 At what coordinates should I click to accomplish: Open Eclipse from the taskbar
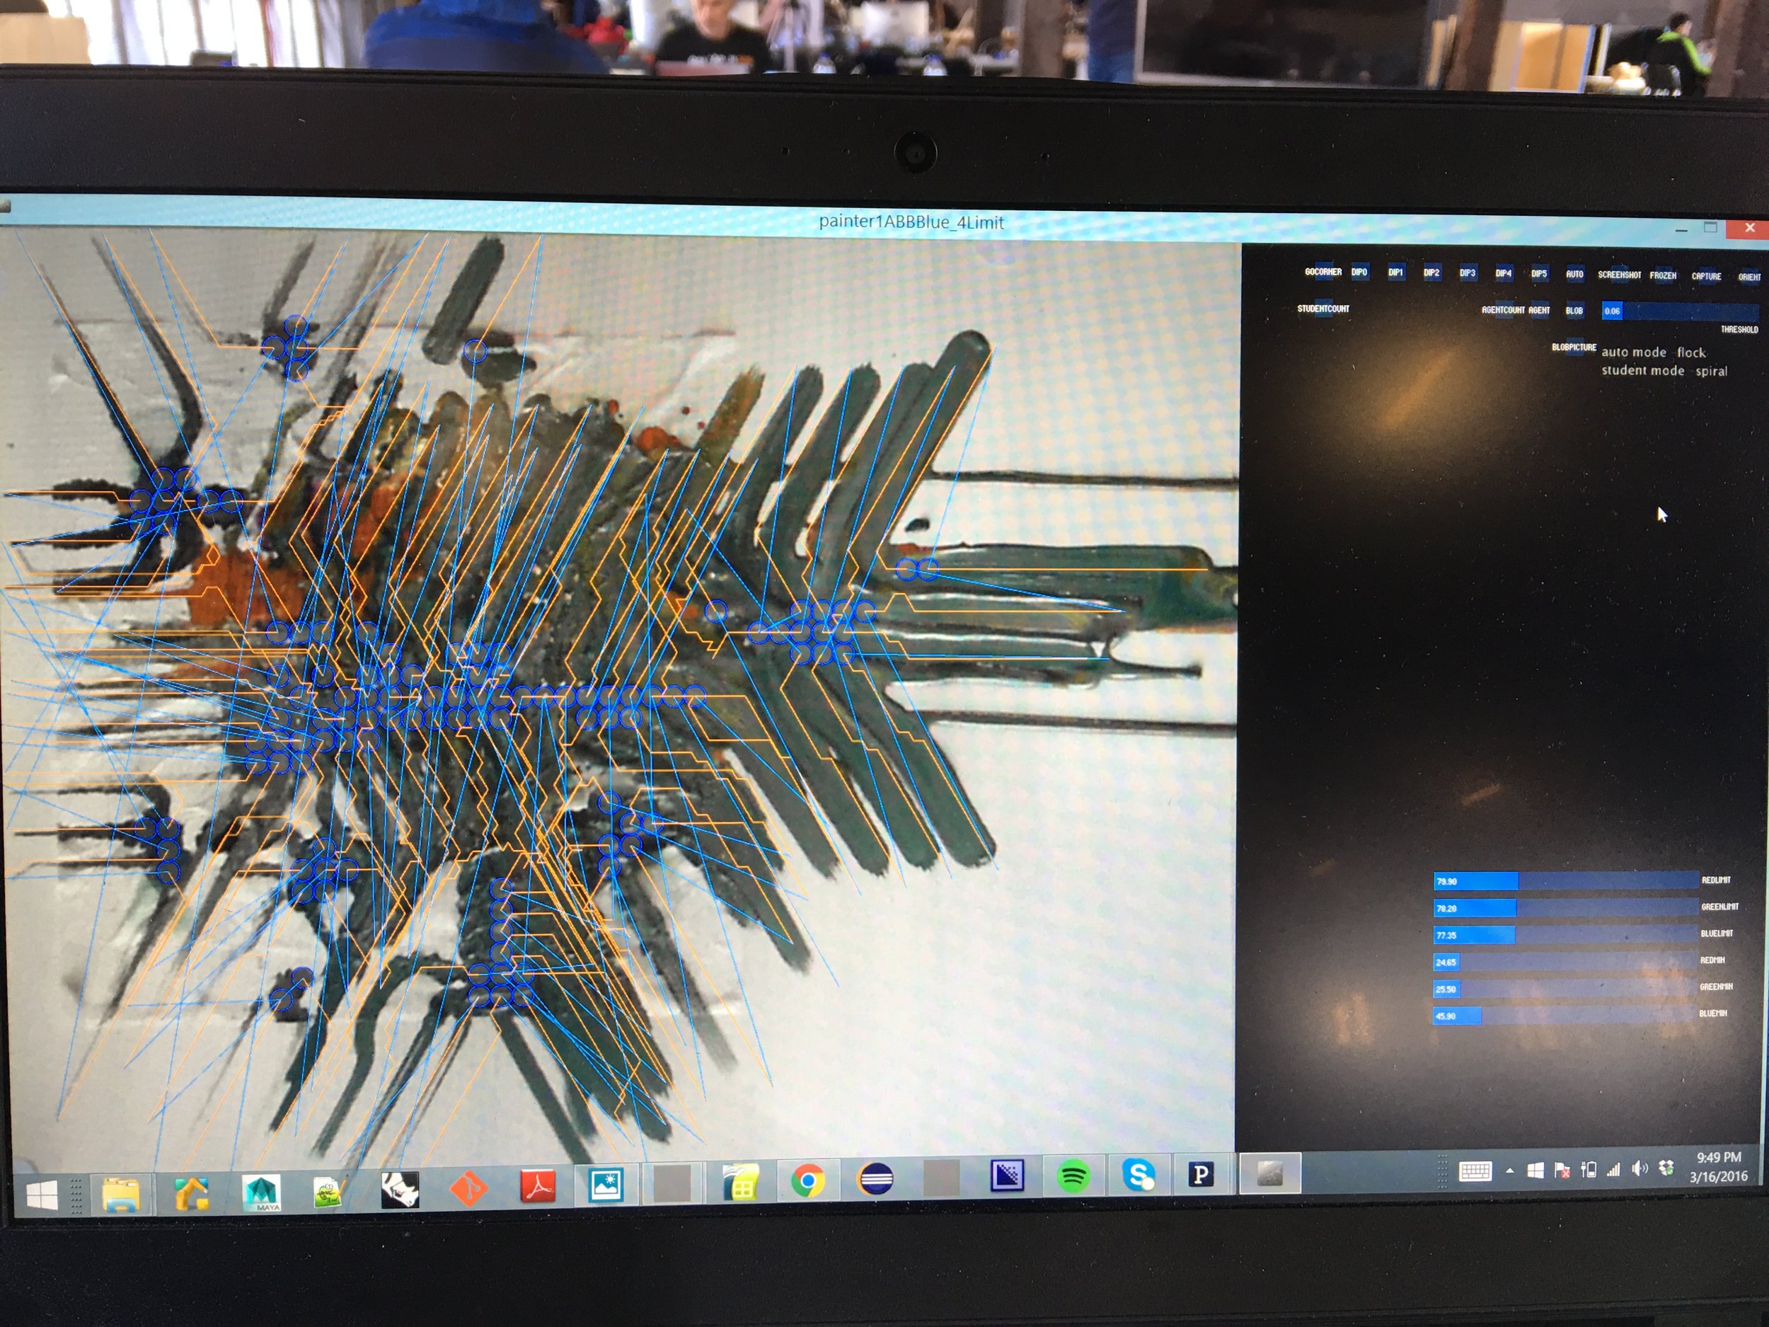[x=875, y=1179]
